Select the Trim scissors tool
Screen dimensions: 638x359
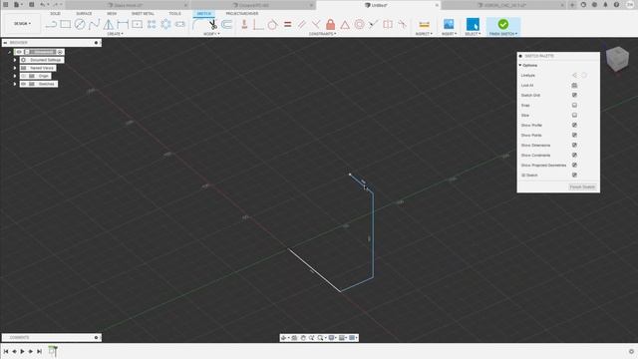click(212, 24)
